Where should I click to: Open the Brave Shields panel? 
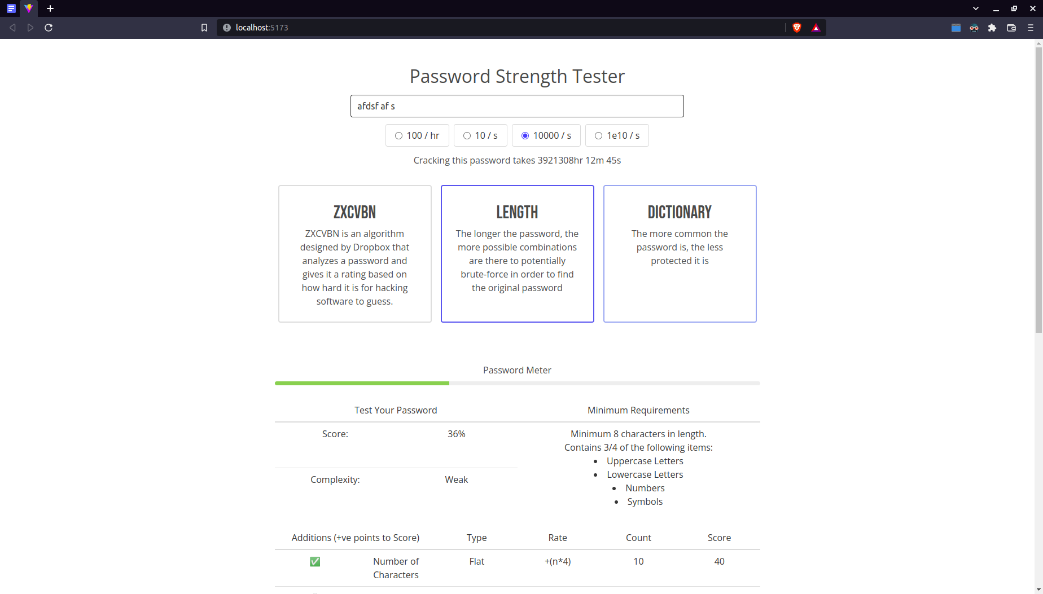point(796,27)
